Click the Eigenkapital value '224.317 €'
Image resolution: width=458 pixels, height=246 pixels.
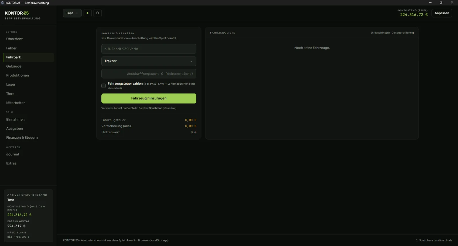click(16, 226)
